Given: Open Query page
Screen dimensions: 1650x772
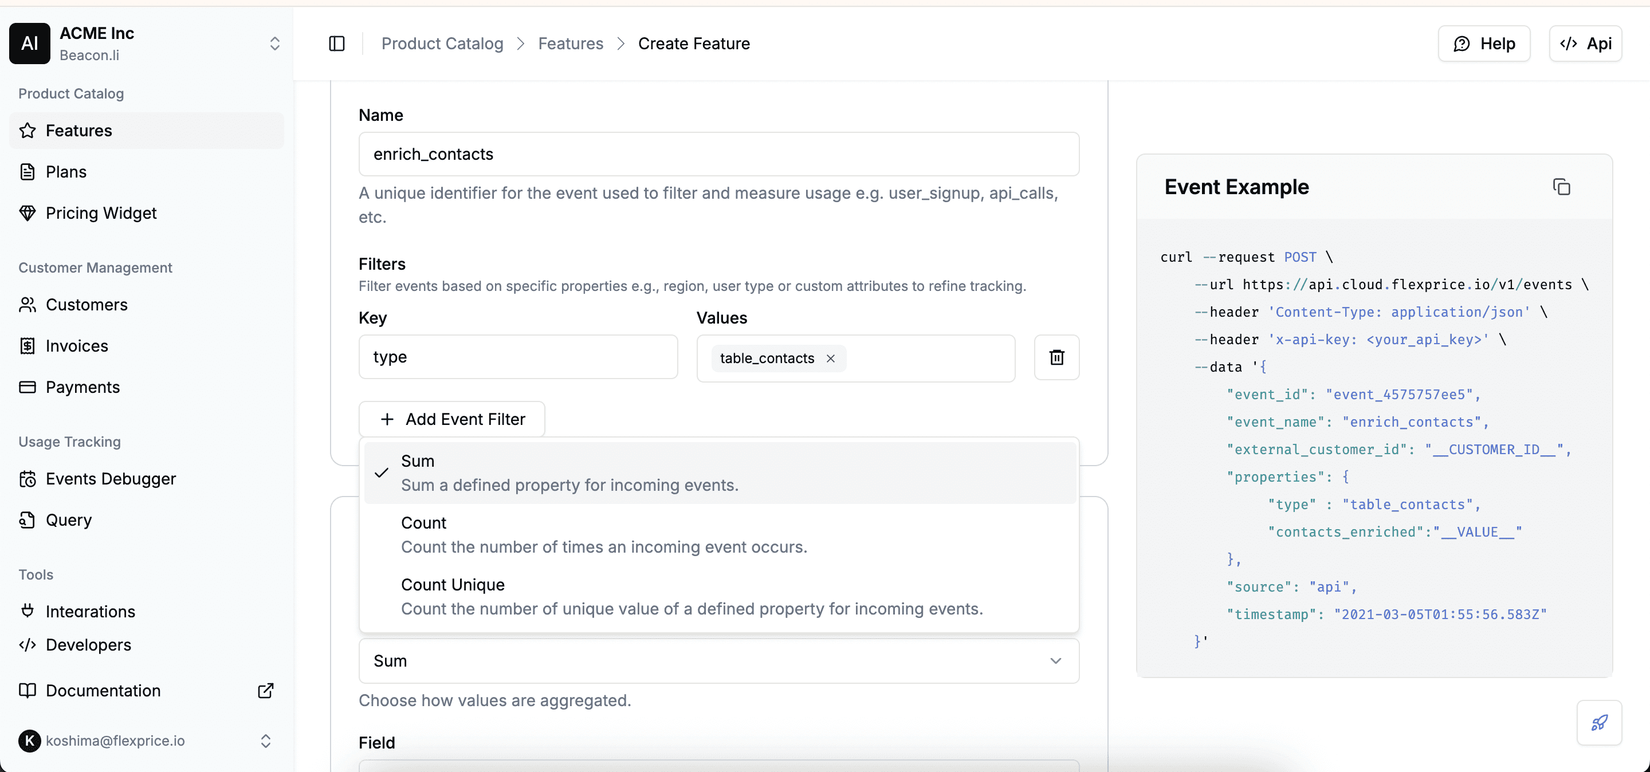Looking at the screenshot, I should (x=146, y=520).
